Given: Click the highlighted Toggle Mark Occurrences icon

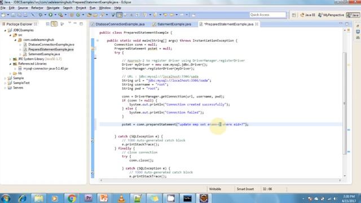Looking at the screenshot, I should (x=120, y=15).
